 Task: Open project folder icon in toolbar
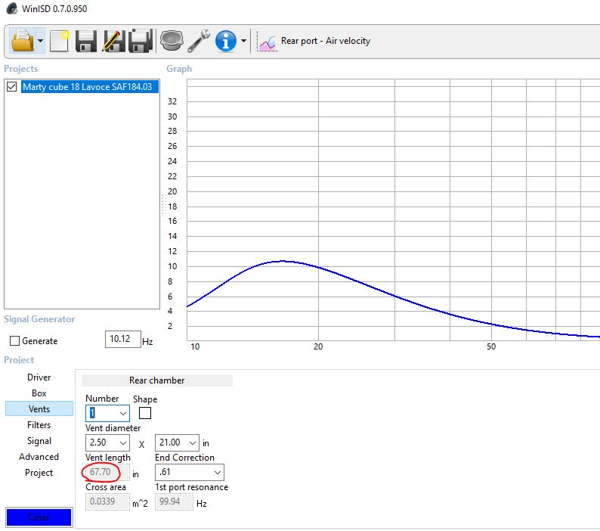22,41
